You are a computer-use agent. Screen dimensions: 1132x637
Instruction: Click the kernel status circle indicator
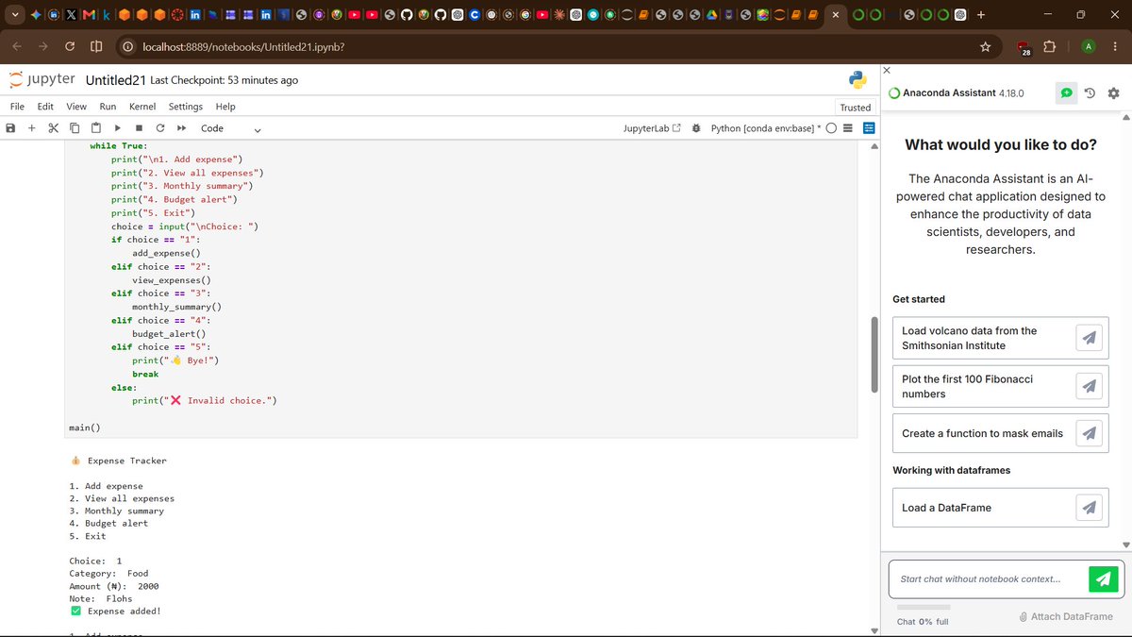pyautogui.click(x=831, y=128)
